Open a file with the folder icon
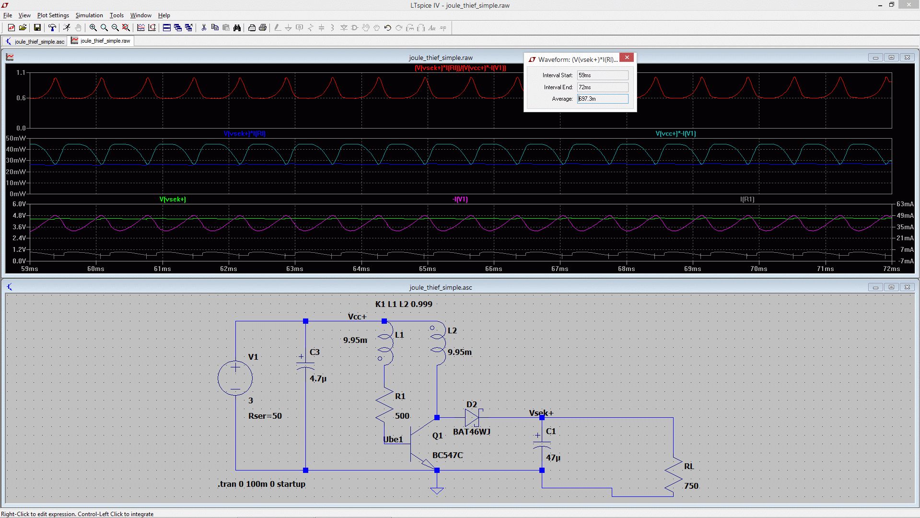 click(x=23, y=28)
